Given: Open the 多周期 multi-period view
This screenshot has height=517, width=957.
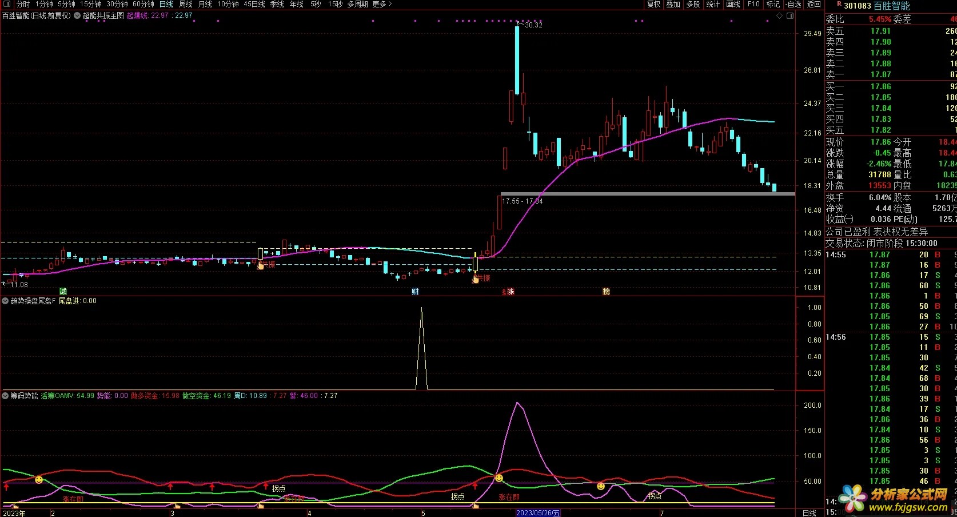Looking at the screenshot, I should [358, 4].
